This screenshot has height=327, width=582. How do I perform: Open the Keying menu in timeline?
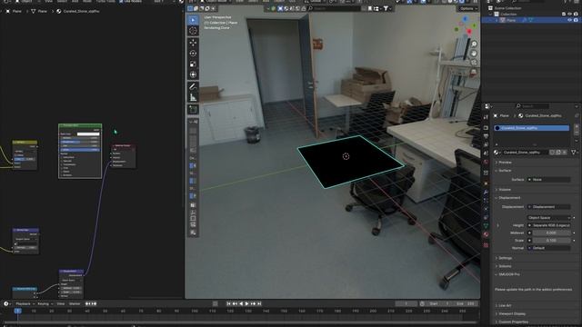pos(45,303)
